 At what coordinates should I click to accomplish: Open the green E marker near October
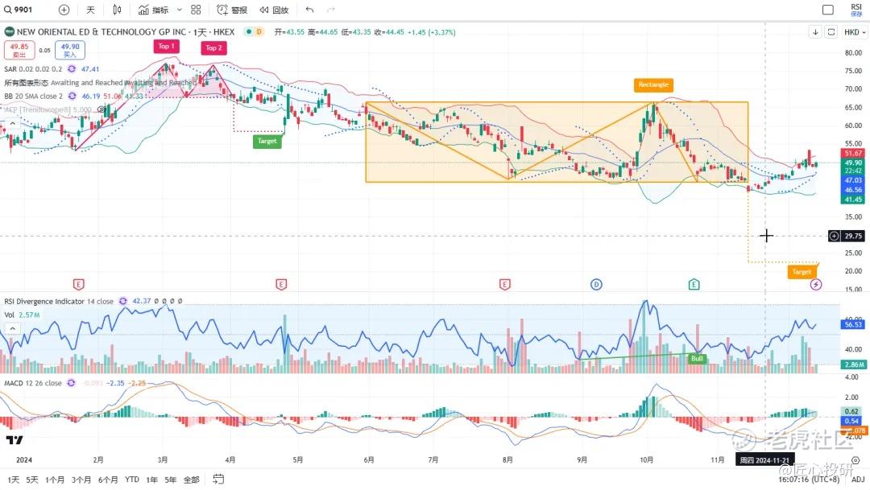(x=694, y=284)
